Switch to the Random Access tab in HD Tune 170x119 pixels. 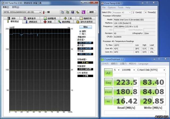(86, 18)
